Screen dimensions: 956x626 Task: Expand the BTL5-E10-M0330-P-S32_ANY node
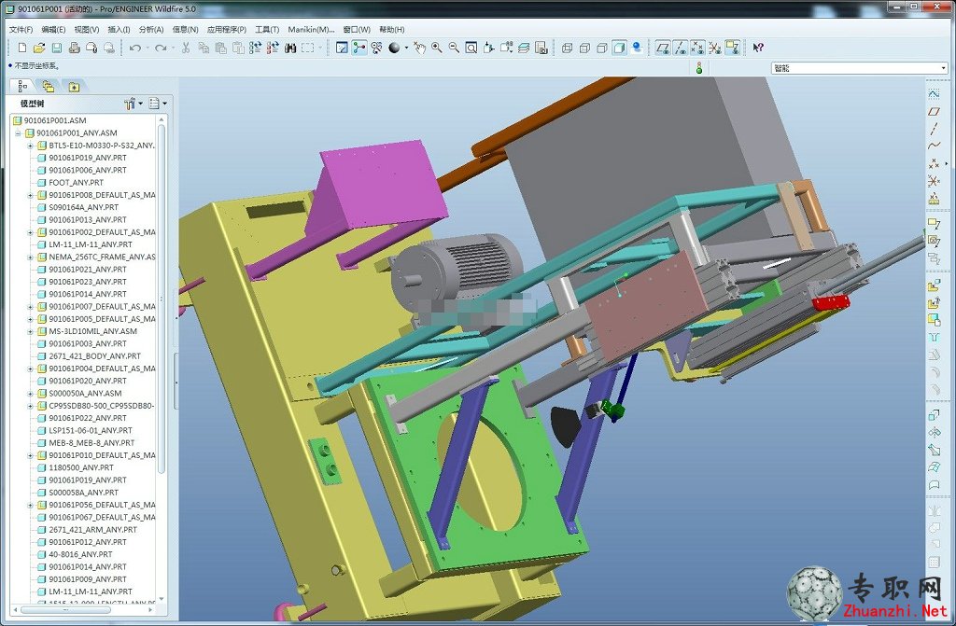[x=30, y=146]
